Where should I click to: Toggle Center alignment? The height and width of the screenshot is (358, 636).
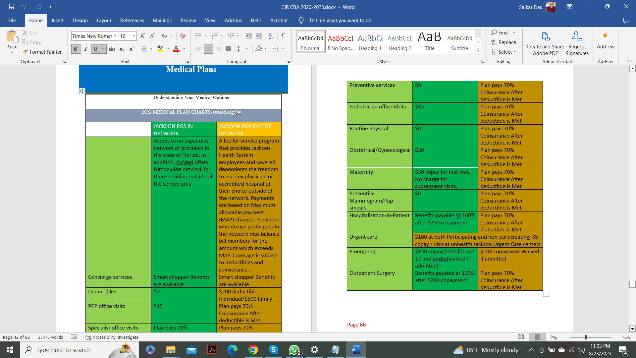click(208, 49)
